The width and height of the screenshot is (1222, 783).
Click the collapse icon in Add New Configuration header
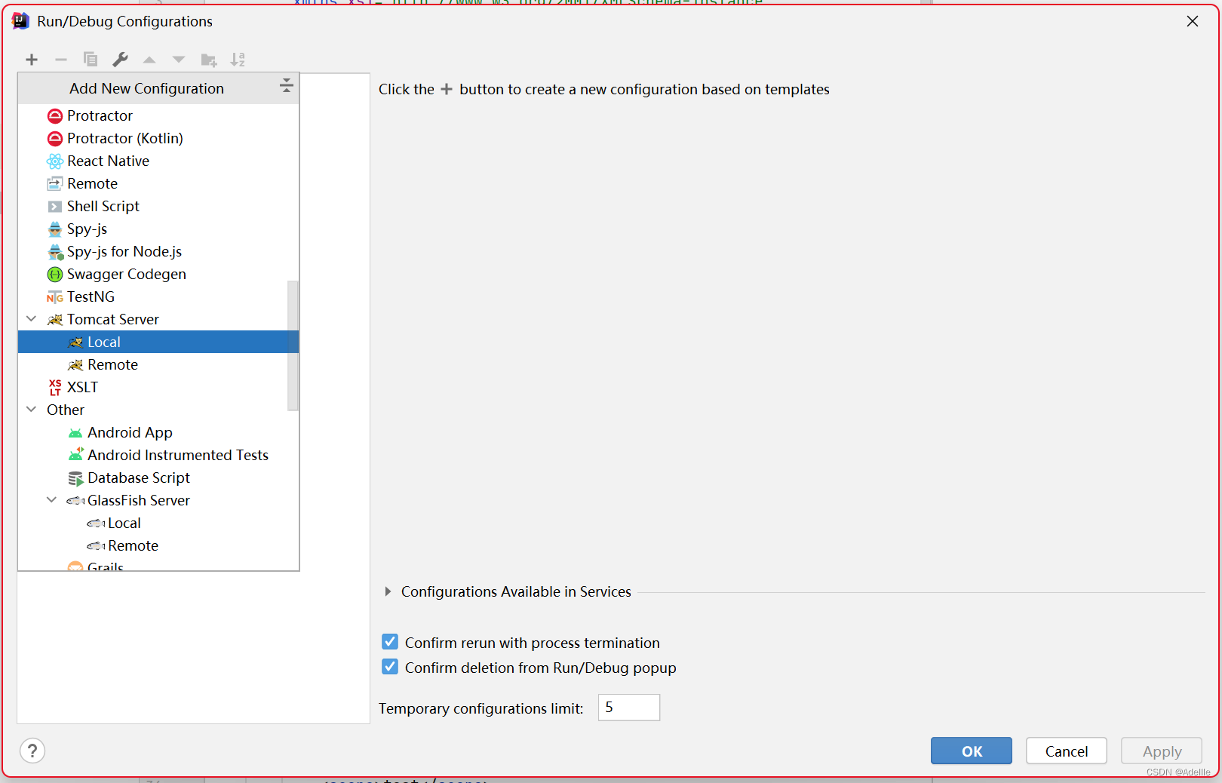[x=286, y=85]
